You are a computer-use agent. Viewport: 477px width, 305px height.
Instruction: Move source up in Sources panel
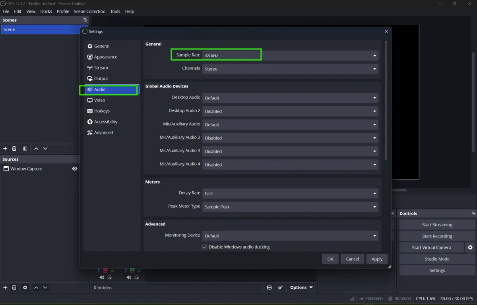pyautogui.click(x=36, y=288)
